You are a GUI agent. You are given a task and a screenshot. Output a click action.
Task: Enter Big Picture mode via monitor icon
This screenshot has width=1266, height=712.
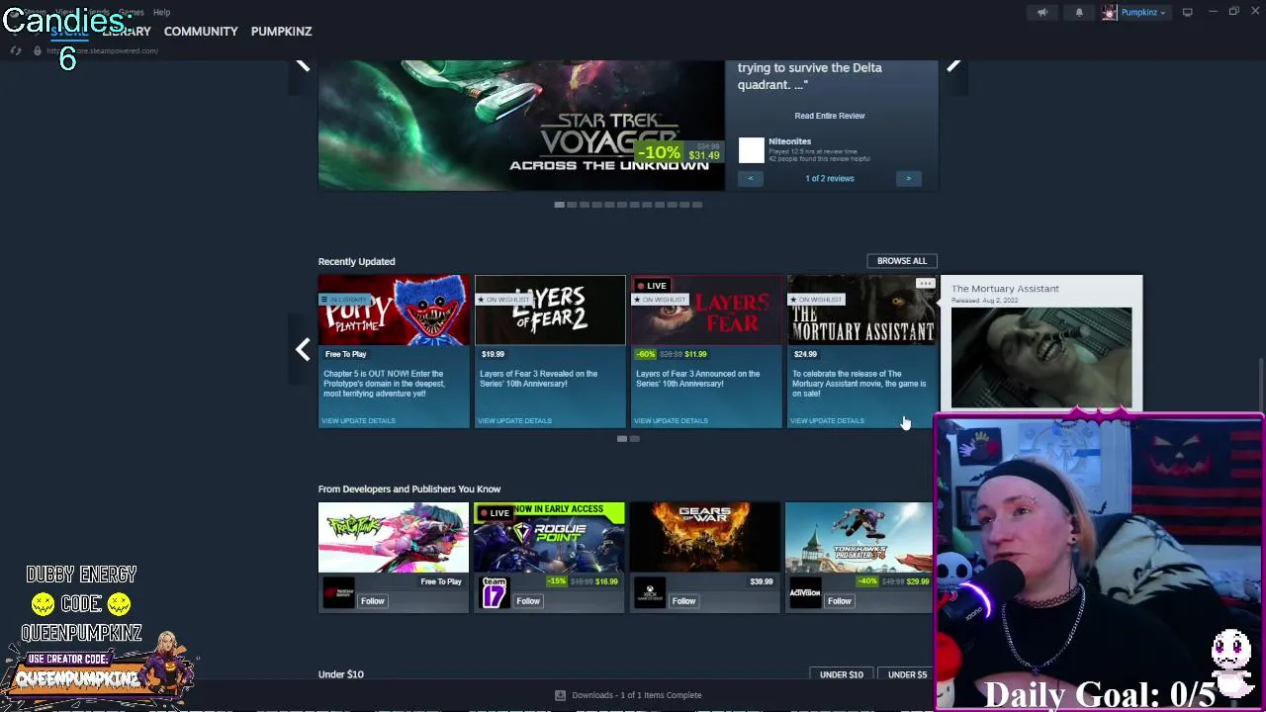(1187, 12)
